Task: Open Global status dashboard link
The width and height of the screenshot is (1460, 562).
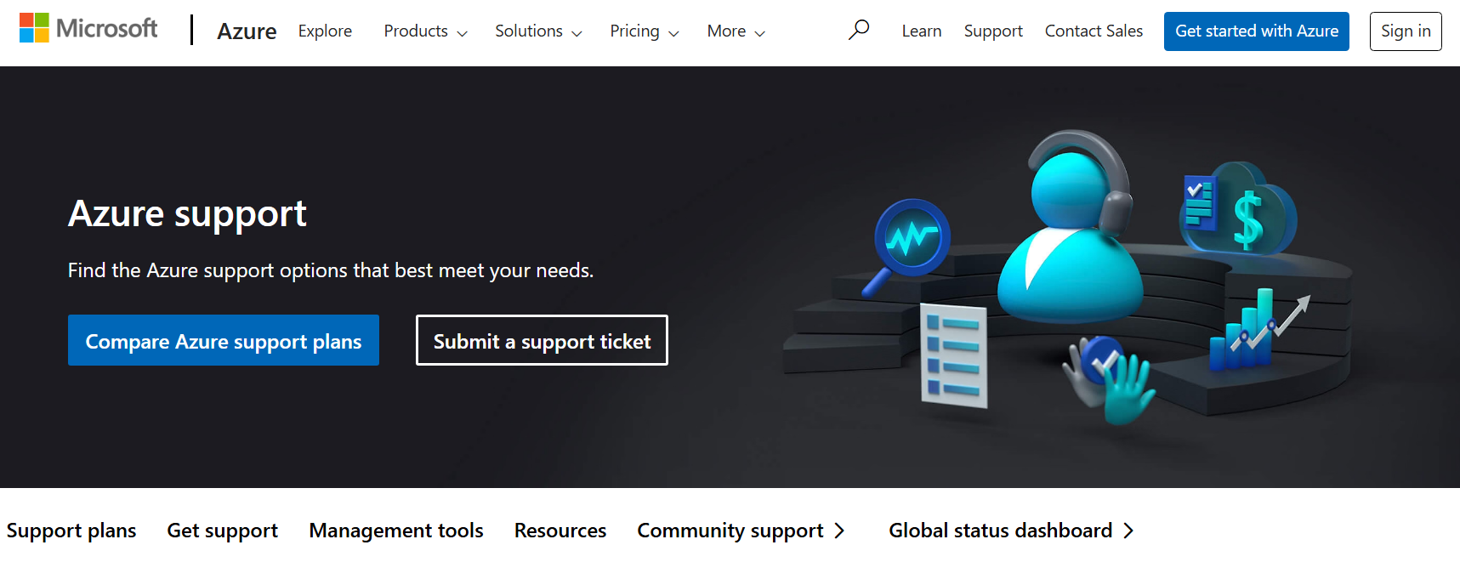Action: pos(1011,531)
